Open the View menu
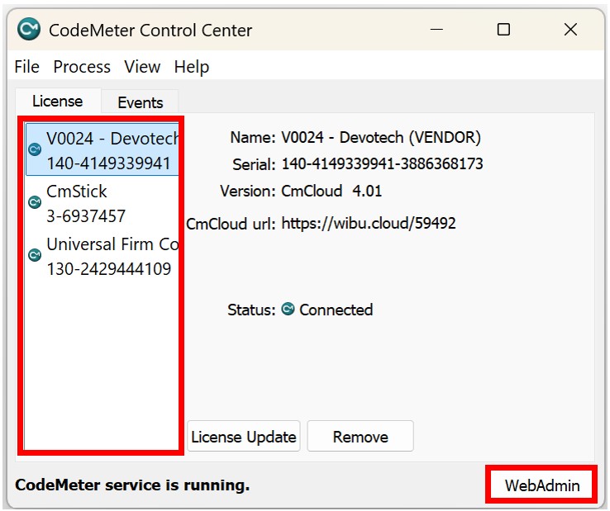The width and height of the screenshot is (610, 511). [x=142, y=67]
